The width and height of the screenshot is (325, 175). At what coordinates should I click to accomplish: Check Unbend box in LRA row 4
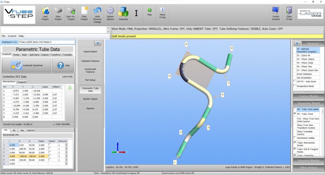click(x=50, y=156)
